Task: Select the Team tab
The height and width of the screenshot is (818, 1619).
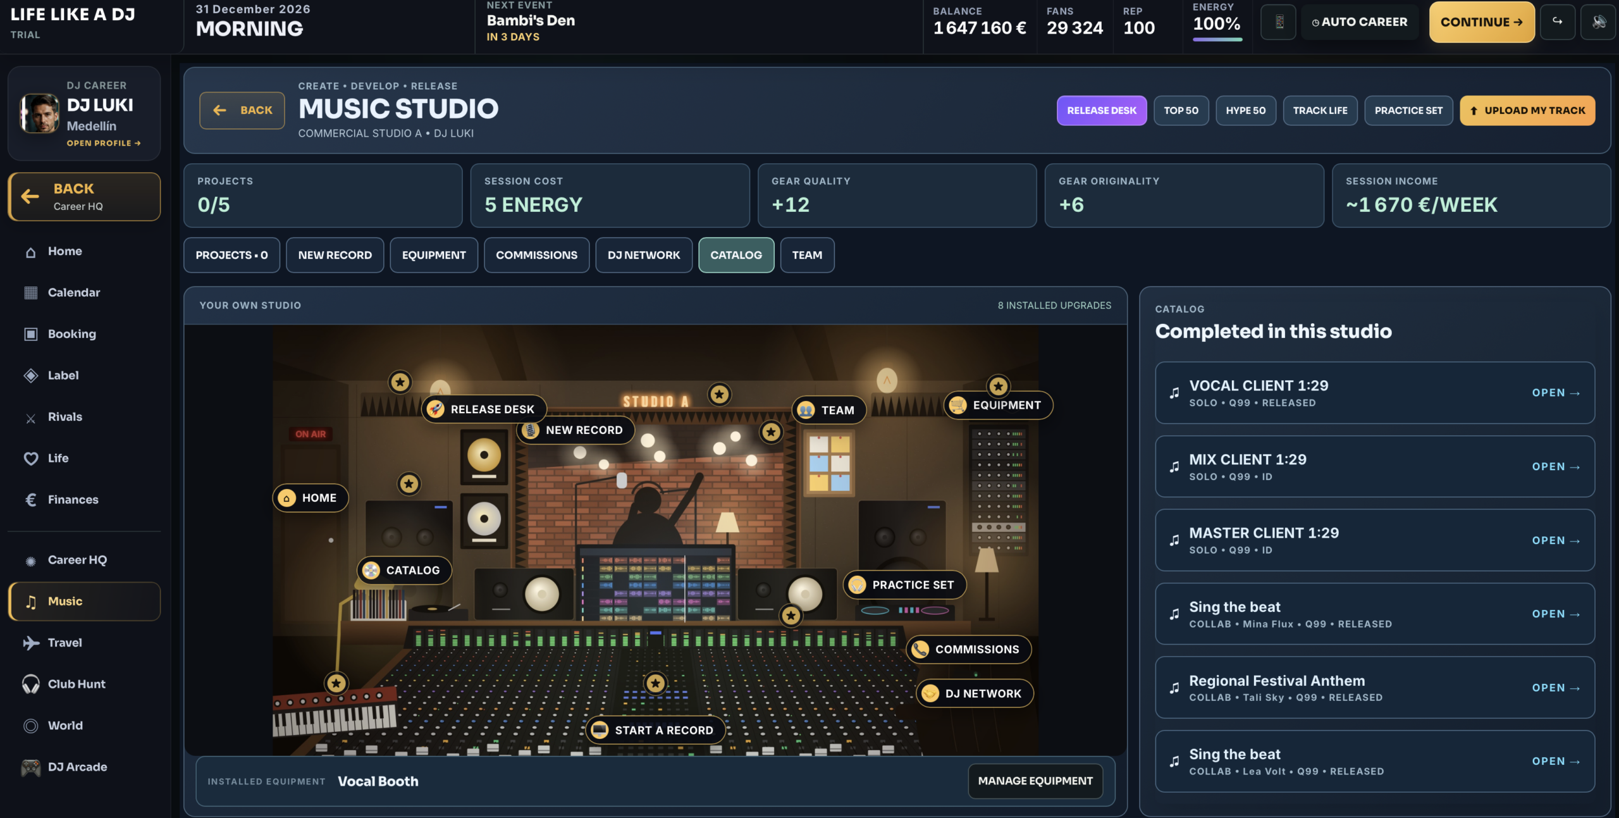Action: 807,255
